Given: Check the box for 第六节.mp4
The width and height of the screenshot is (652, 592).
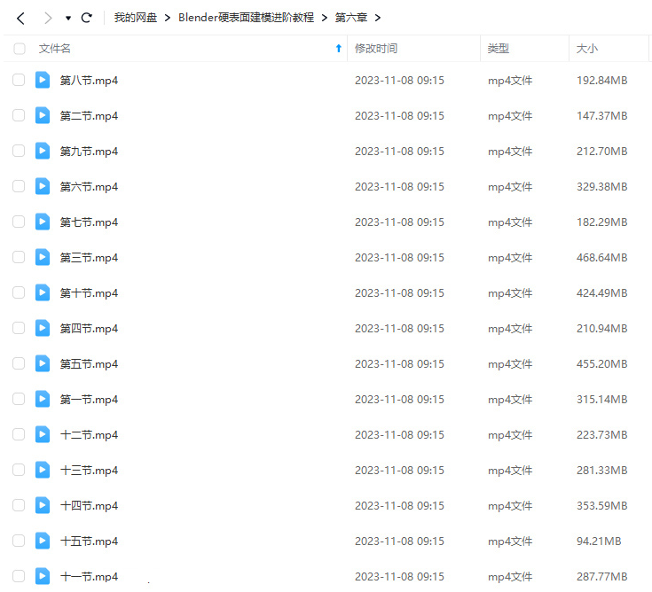Looking at the screenshot, I should 19,186.
